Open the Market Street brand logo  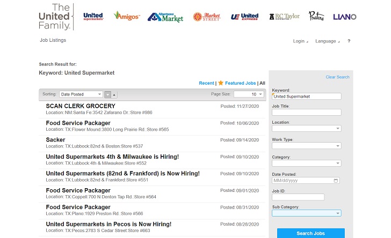(207, 17)
